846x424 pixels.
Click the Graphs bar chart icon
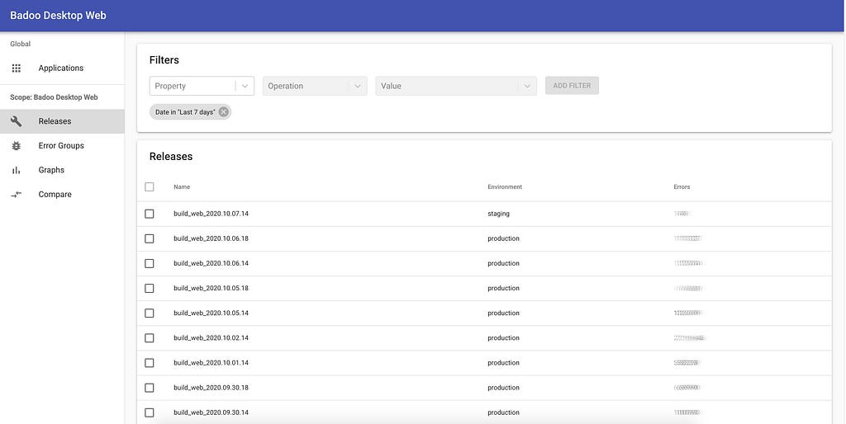coord(17,170)
